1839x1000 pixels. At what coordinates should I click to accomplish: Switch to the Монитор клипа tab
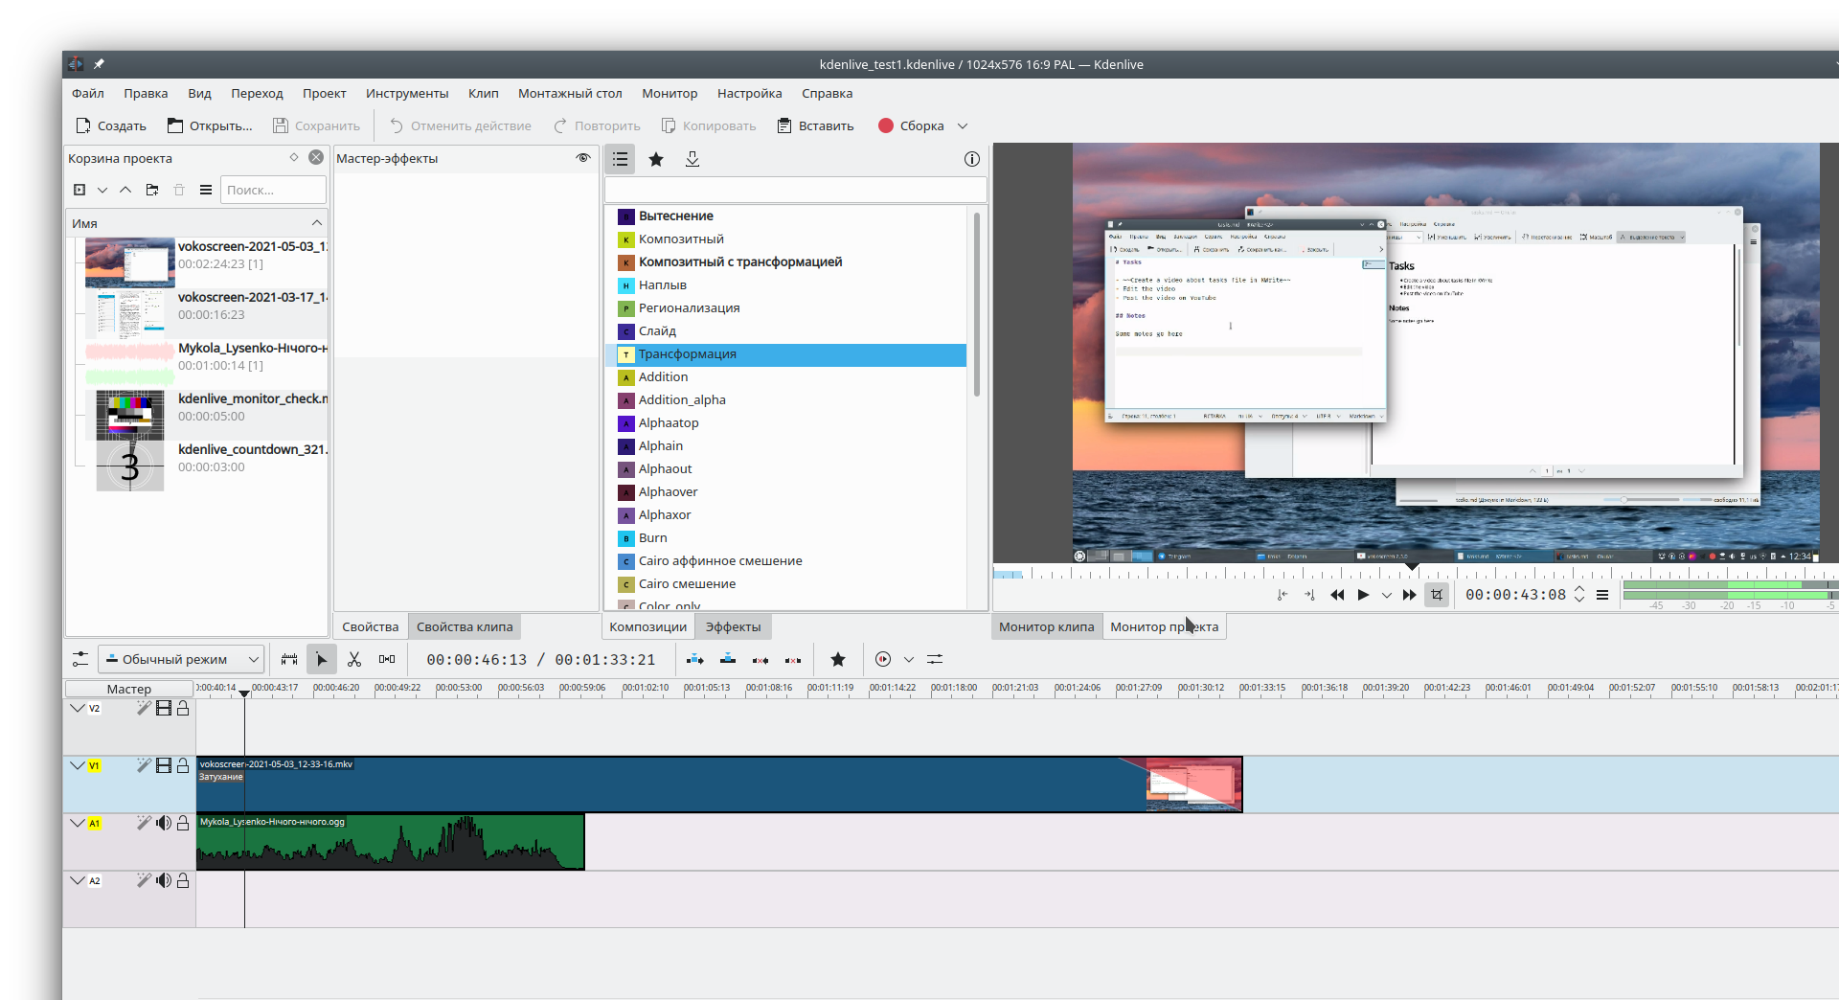tap(1046, 626)
